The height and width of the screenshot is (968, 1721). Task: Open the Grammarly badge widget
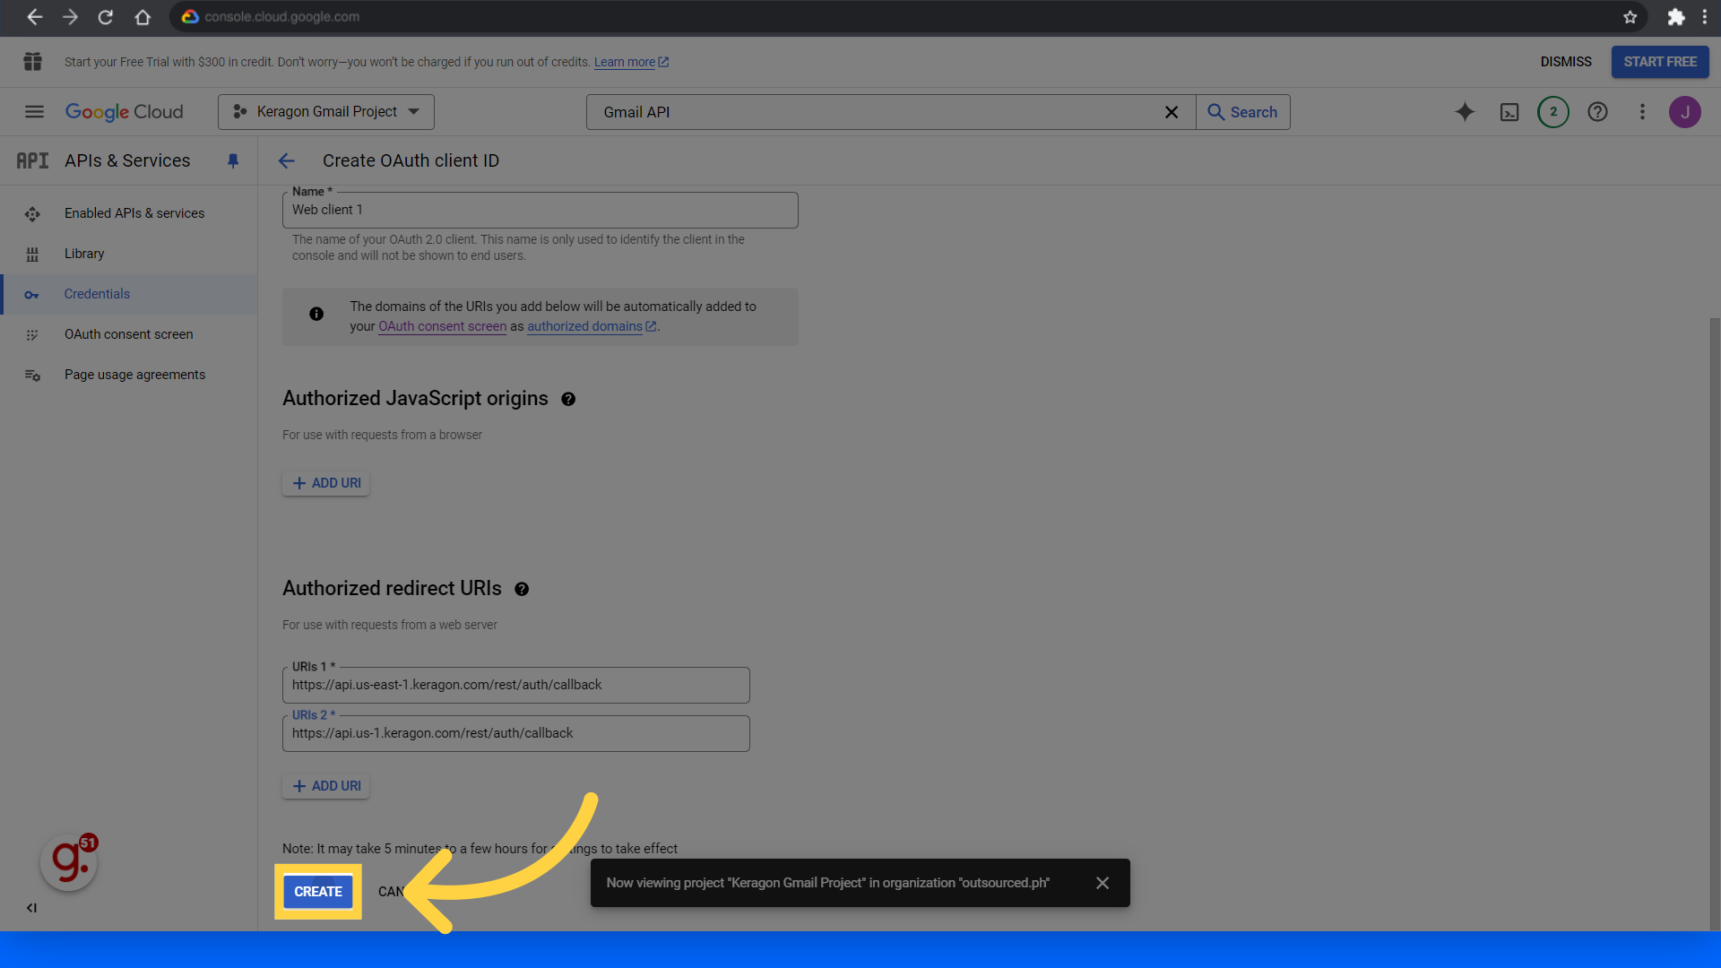(x=69, y=862)
